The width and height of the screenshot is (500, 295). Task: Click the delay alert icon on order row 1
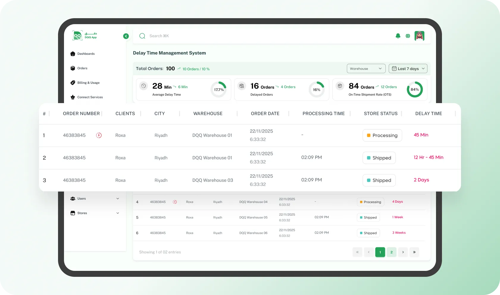(99, 135)
